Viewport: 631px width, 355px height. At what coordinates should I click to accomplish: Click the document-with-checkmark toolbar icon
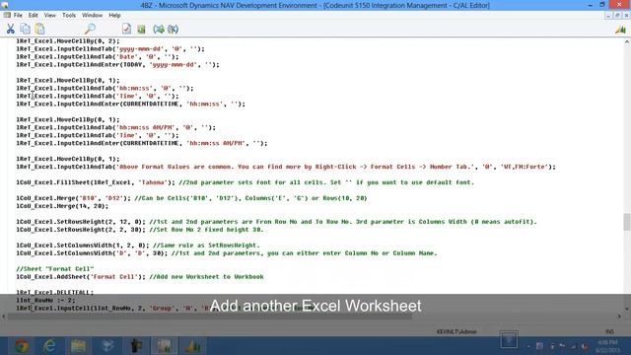tap(126, 29)
